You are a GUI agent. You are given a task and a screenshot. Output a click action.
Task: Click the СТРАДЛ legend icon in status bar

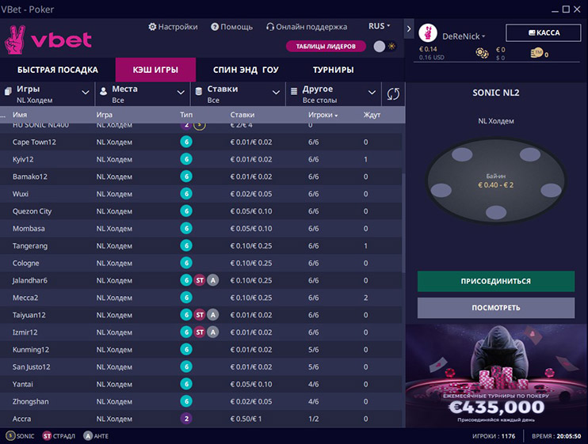[x=47, y=436]
